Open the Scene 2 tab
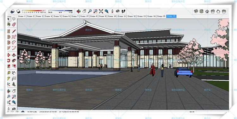This screenshot has width=237, height=119. 31,16
